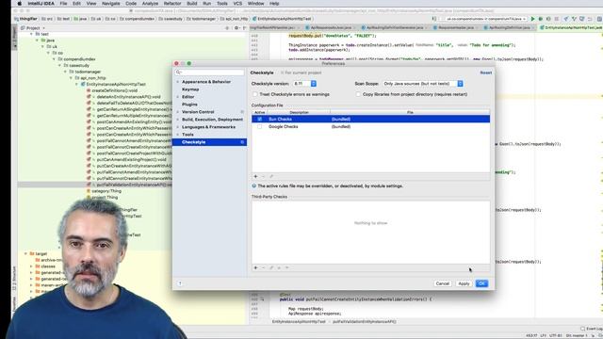603x339 pixels.
Task: Click the search magnifier in Preferences search box
Action: (x=178, y=73)
